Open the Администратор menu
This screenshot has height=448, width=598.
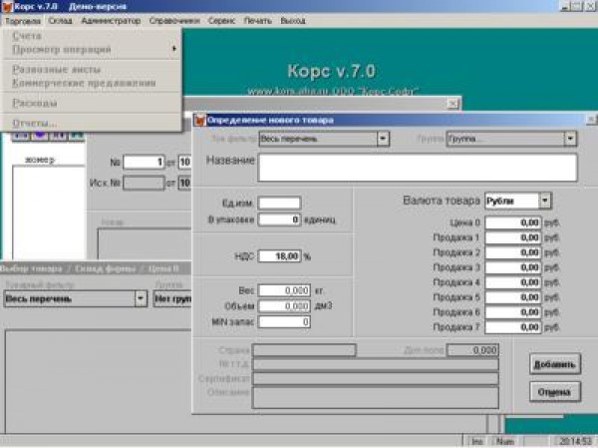[111, 20]
